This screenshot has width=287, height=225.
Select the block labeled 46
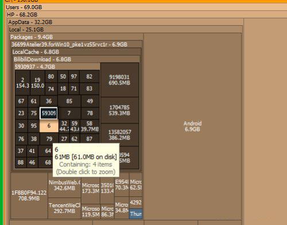pyautogui.click(x=32, y=162)
